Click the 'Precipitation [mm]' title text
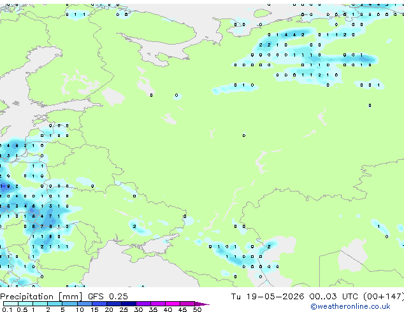 [x=41, y=297]
